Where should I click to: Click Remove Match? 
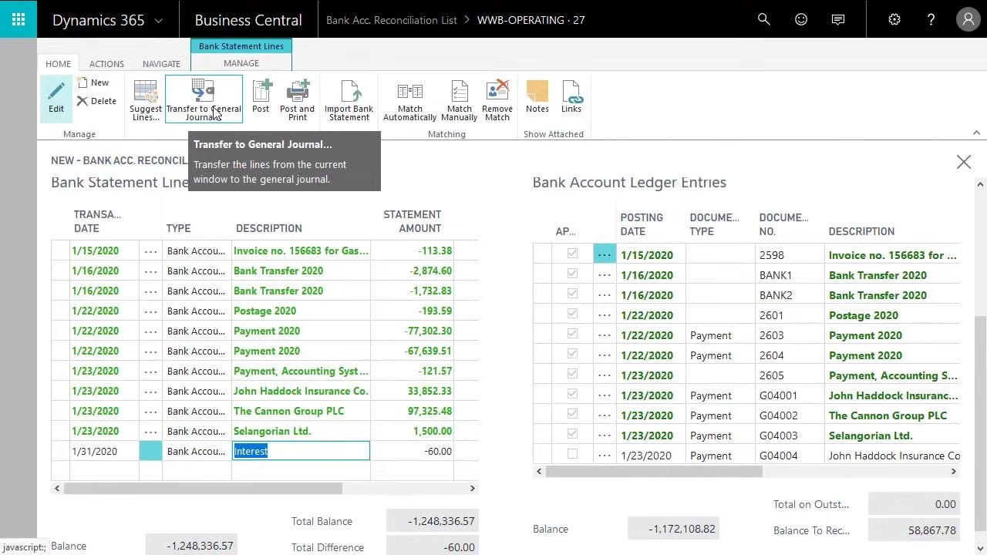497,100
